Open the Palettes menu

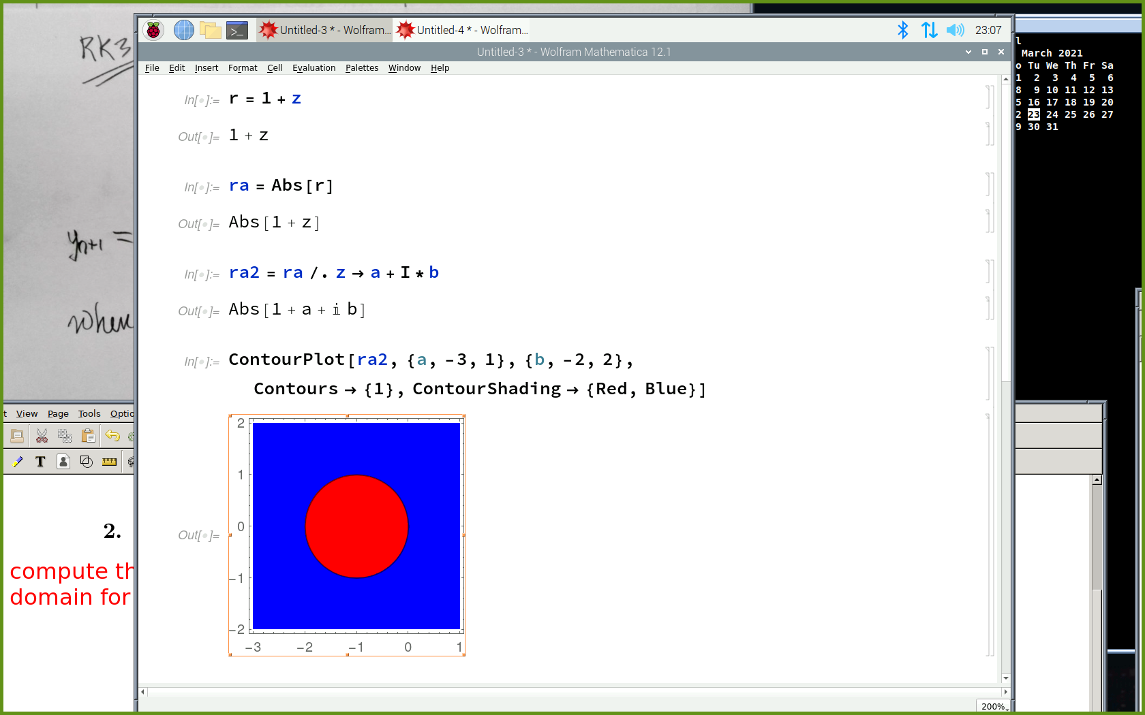tap(361, 68)
